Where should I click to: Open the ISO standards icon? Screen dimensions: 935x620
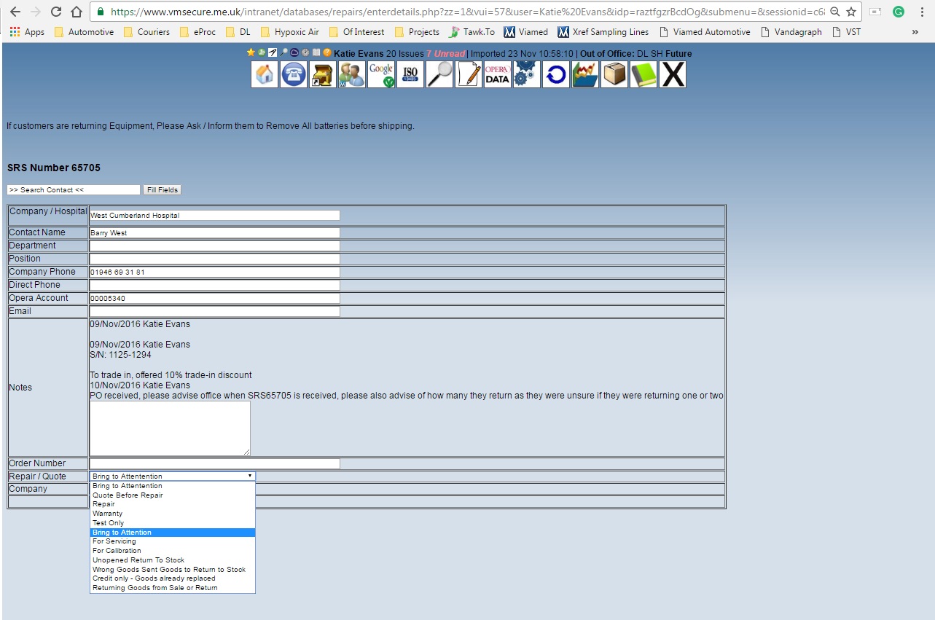pyautogui.click(x=410, y=74)
